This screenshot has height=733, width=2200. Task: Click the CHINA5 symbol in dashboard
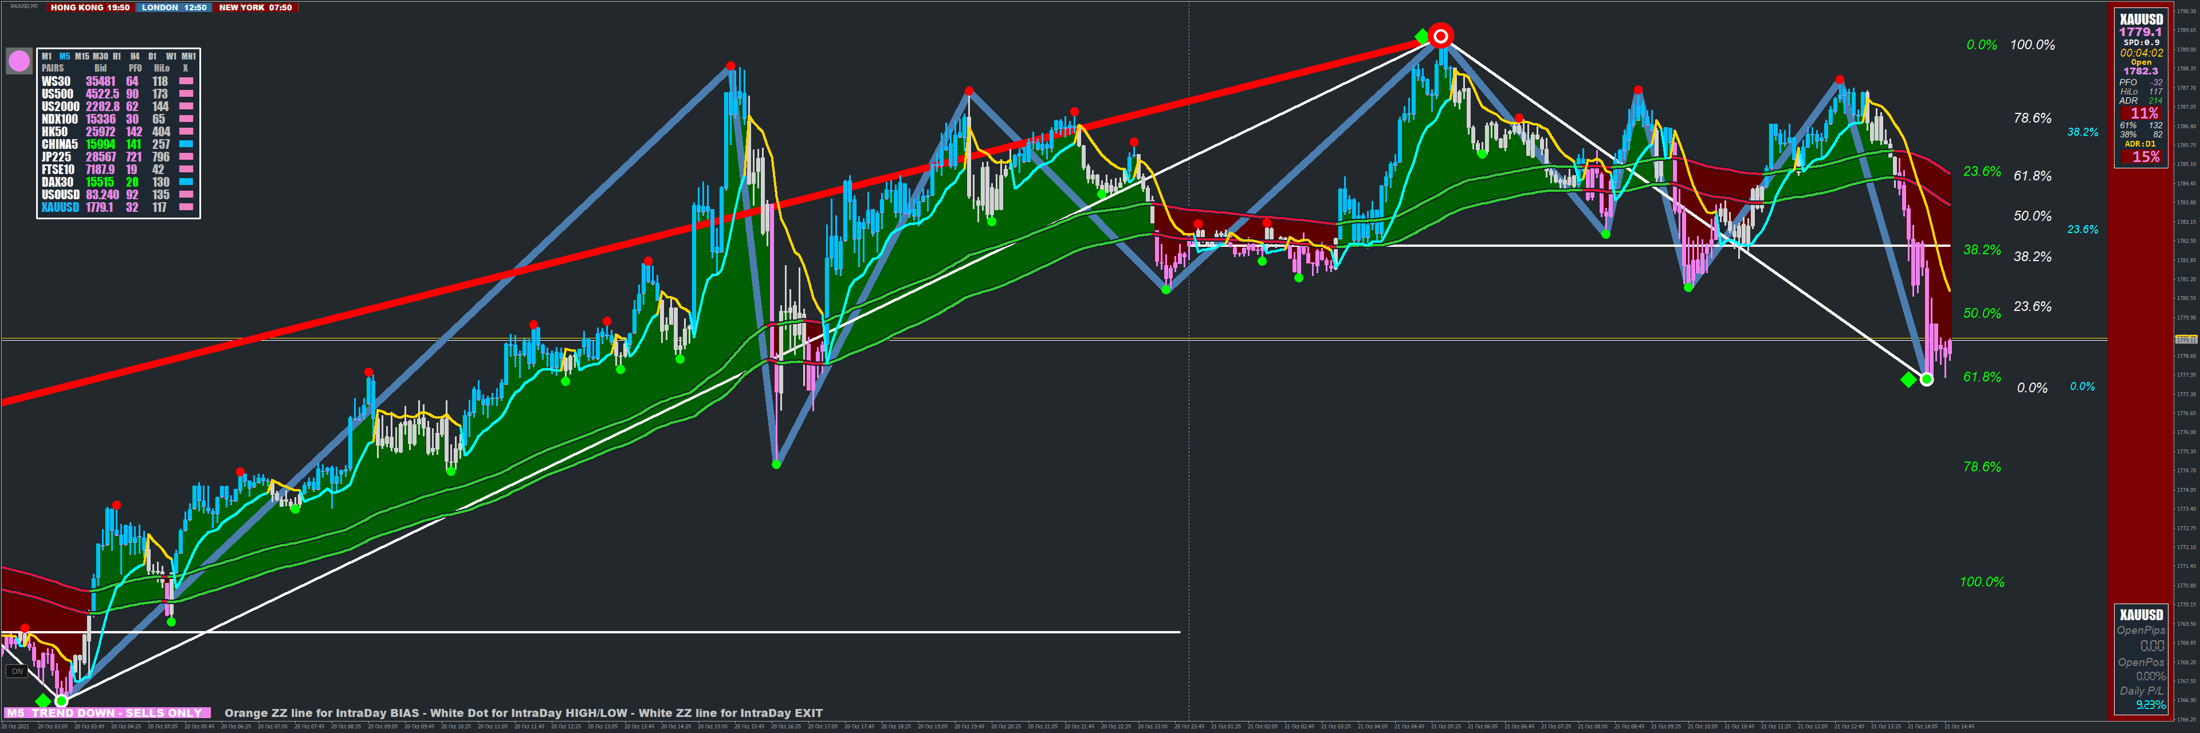coord(60,144)
